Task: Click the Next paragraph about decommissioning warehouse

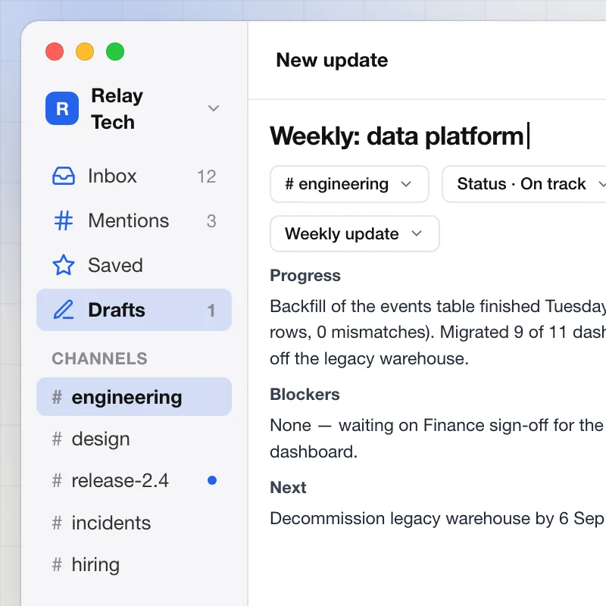Action: [437, 518]
